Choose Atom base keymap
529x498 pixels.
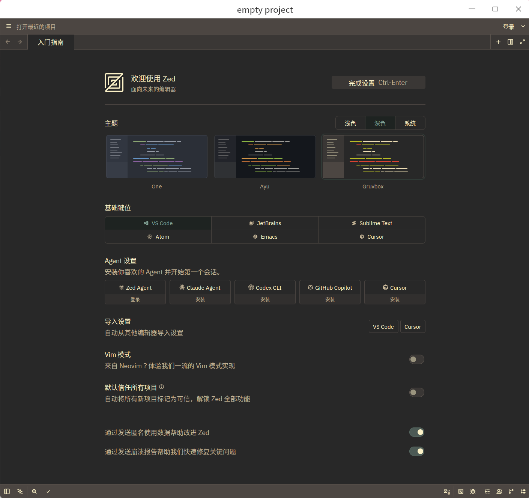[158, 237]
